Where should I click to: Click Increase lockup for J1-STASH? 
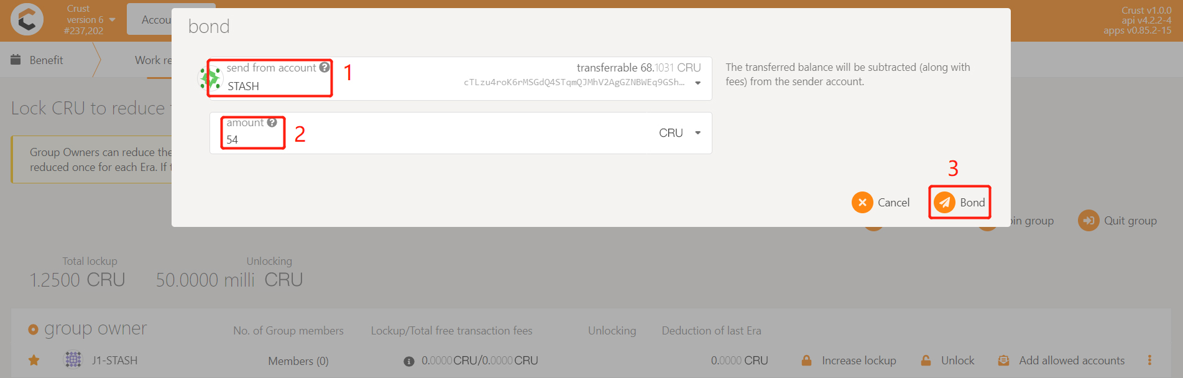tap(849, 361)
